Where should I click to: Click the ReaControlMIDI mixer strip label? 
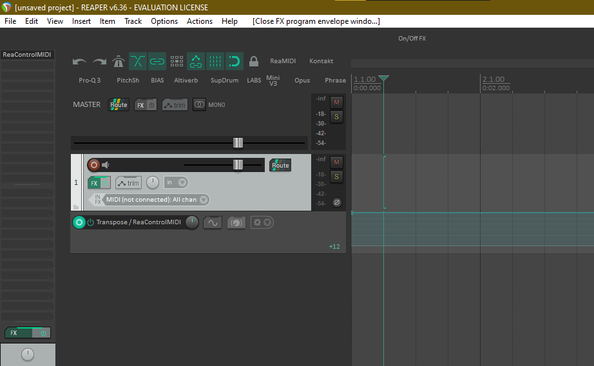coord(27,55)
